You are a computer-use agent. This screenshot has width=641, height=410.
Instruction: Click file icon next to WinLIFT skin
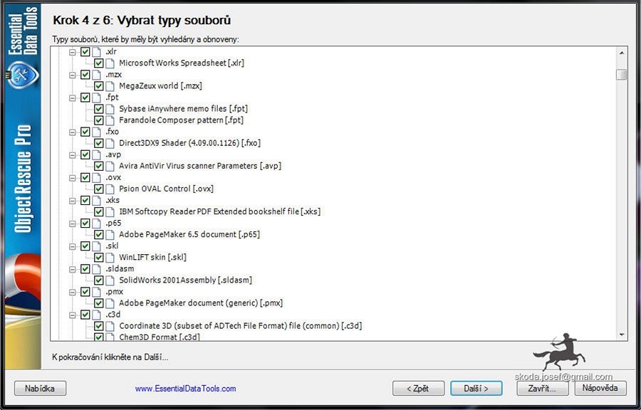[110, 257]
